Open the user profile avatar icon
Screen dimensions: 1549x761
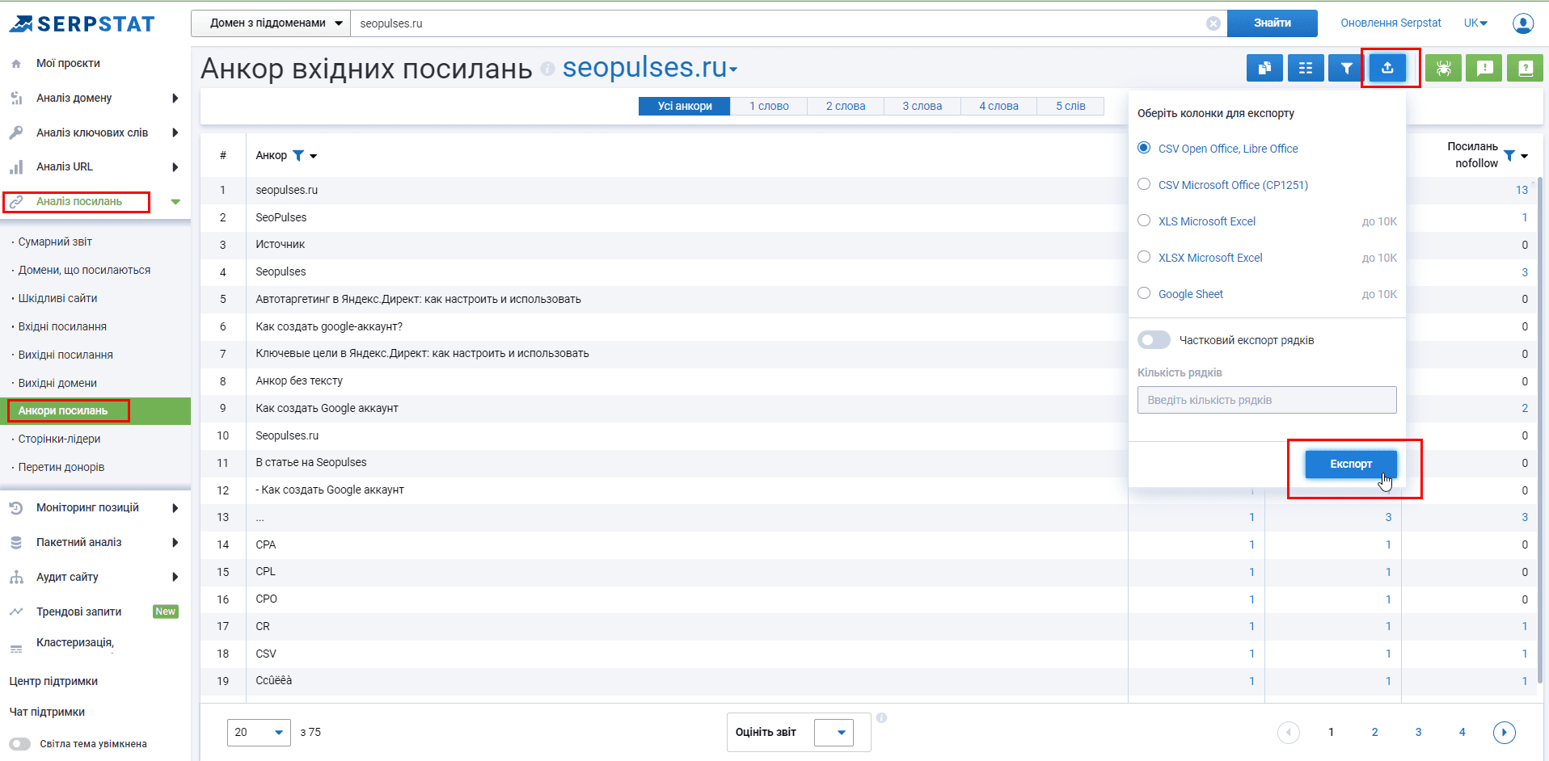tap(1523, 23)
